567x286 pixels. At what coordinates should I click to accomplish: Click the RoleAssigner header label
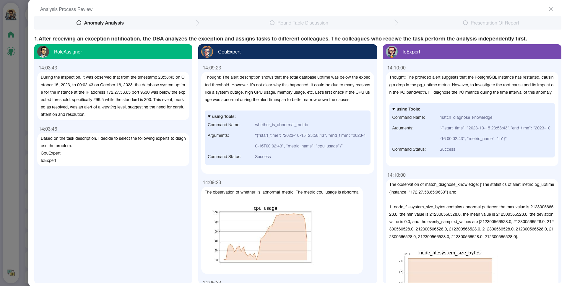(x=68, y=52)
